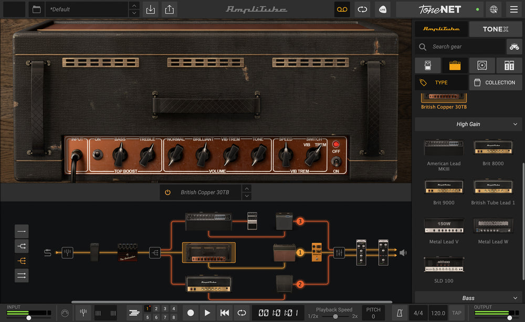Open the looper icon in top bar
The height and width of the screenshot is (322, 525).
coord(362,9)
